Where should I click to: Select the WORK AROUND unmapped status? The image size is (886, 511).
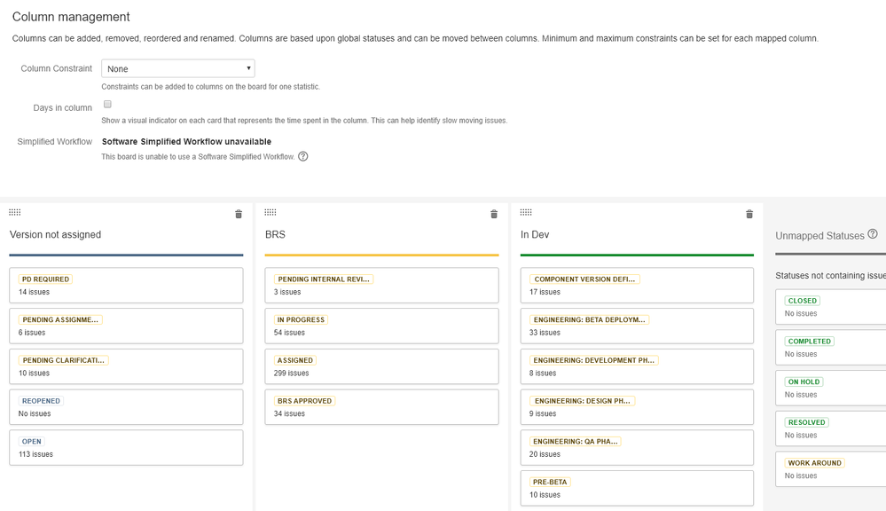[831, 469]
